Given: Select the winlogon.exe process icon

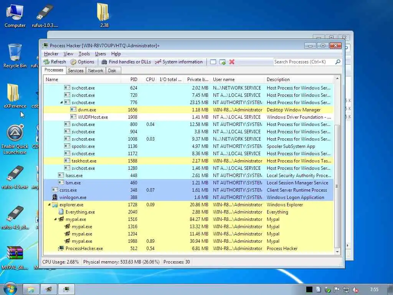Looking at the screenshot, I should [55, 197].
